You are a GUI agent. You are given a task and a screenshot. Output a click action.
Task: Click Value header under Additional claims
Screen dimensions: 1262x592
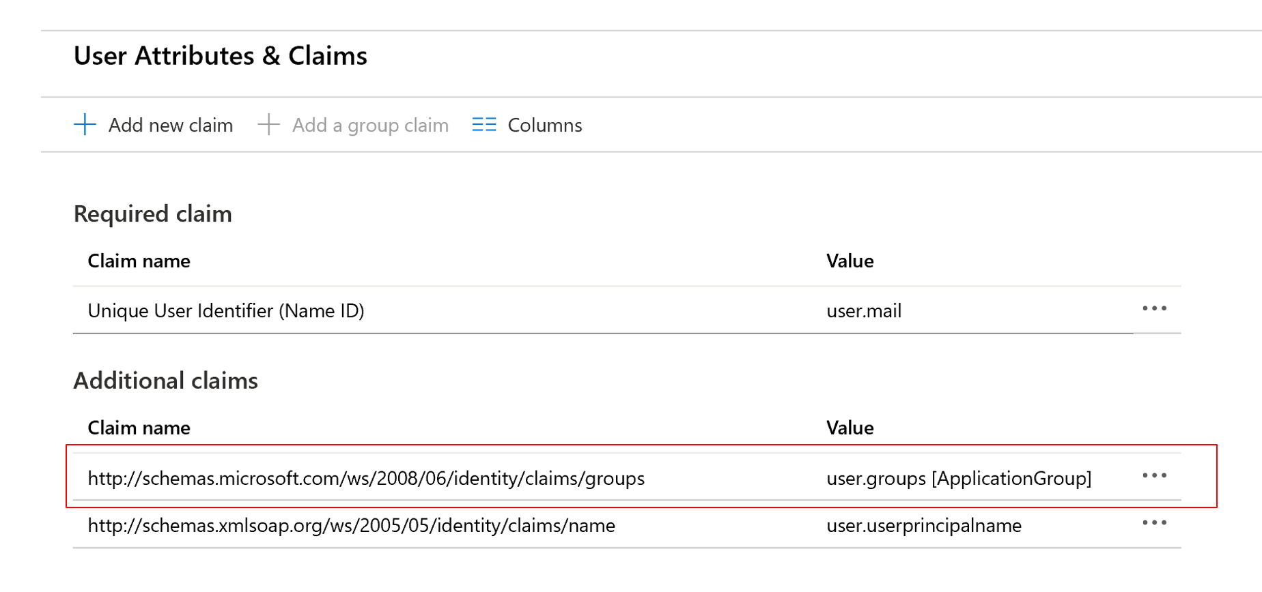pos(850,428)
